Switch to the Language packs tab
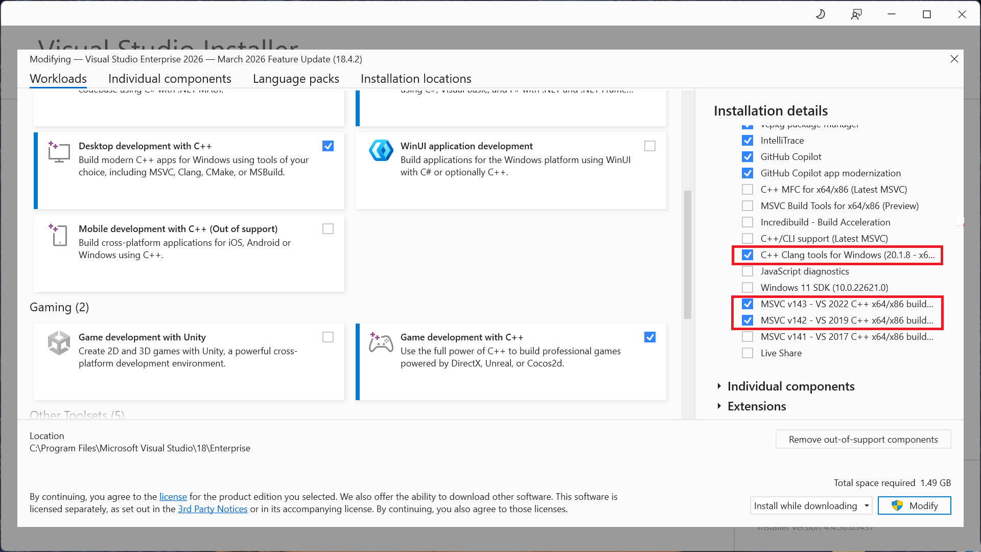This screenshot has height=552, width=981. 296,79
